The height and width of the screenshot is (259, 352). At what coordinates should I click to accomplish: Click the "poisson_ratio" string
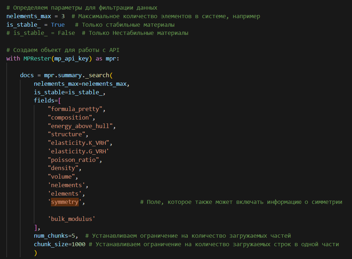point(73,160)
